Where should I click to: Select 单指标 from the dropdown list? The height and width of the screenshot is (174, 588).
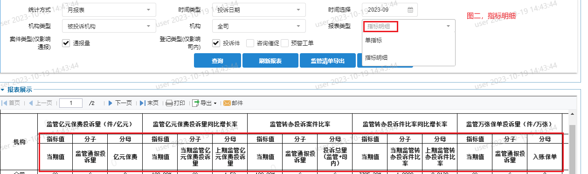point(409,41)
